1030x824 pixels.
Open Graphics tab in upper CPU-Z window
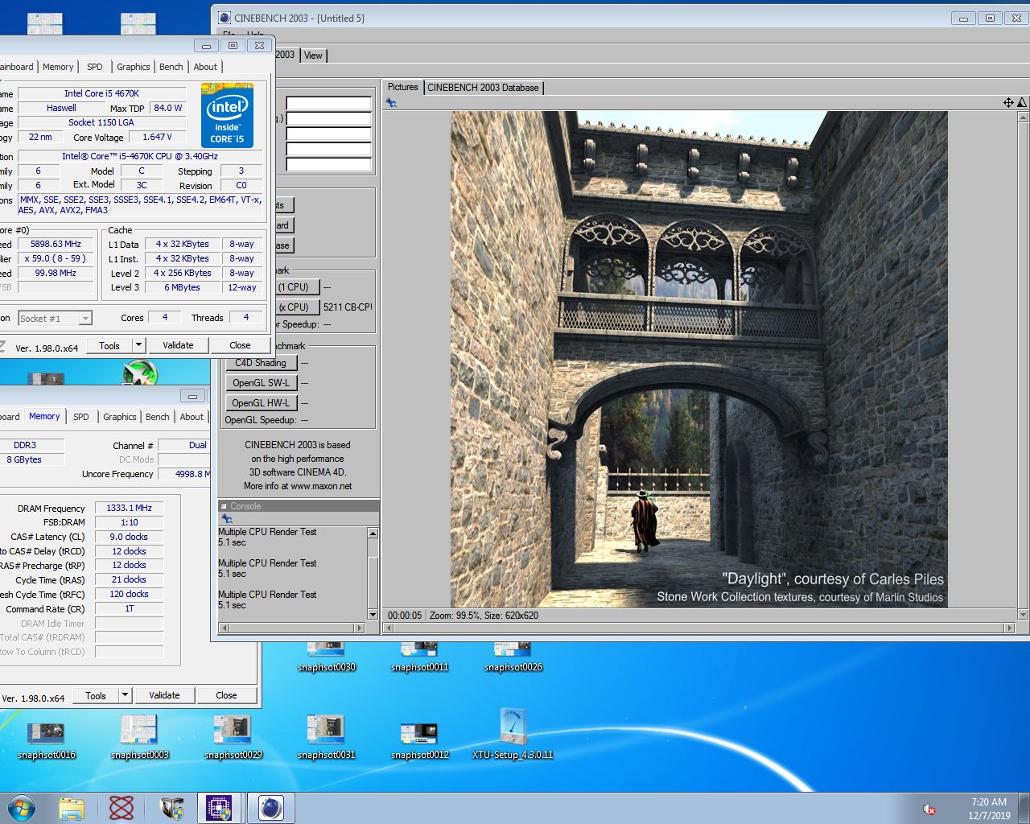134,67
